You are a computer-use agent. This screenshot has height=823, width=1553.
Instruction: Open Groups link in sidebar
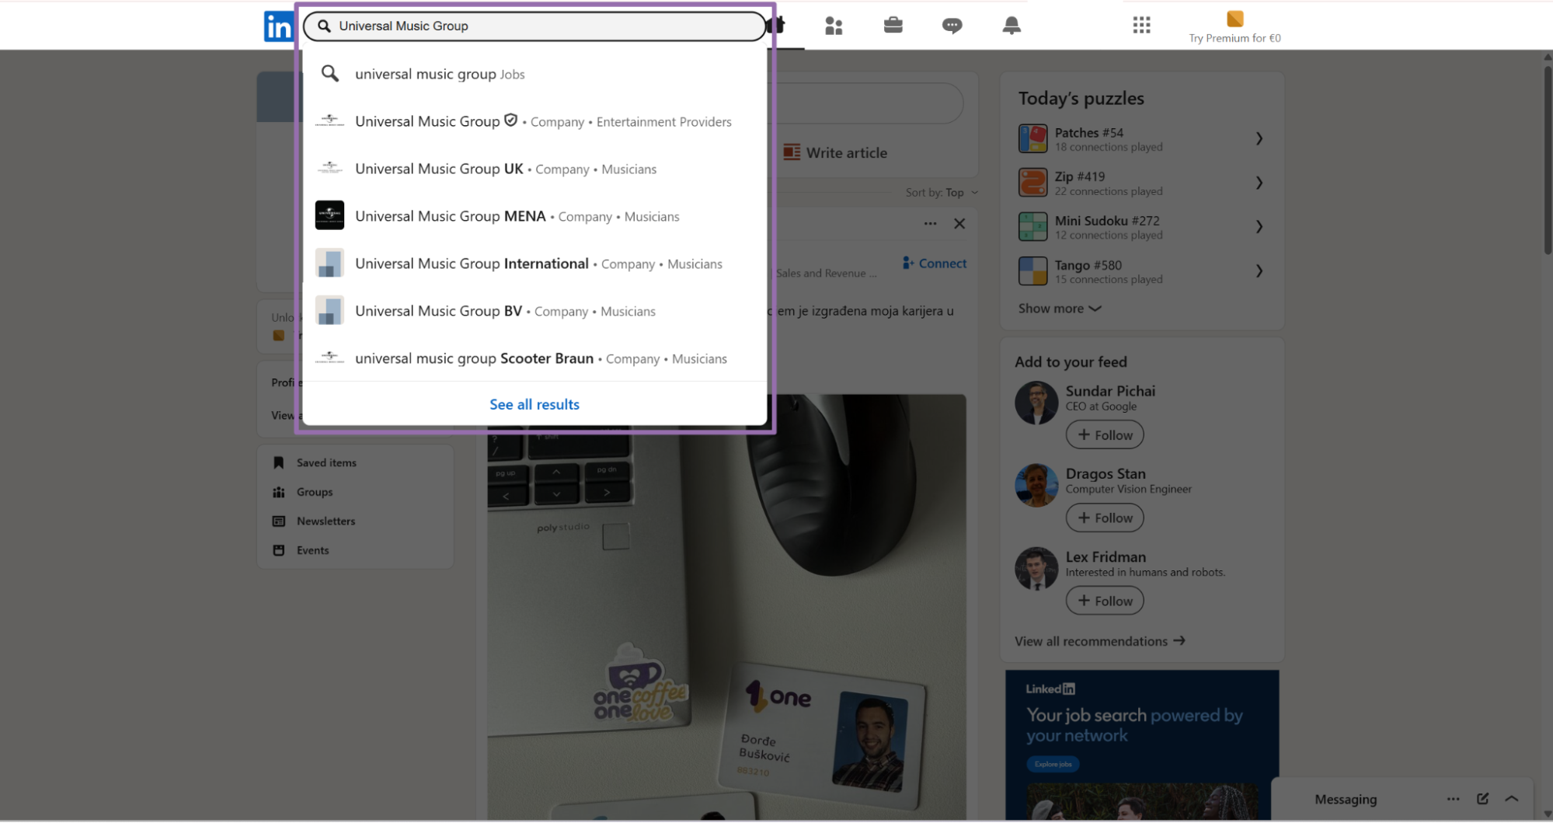pyautogui.click(x=314, y=492)
